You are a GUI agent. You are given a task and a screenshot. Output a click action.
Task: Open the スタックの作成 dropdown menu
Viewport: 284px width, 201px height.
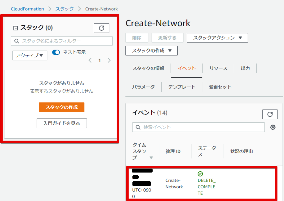(151, 50)
